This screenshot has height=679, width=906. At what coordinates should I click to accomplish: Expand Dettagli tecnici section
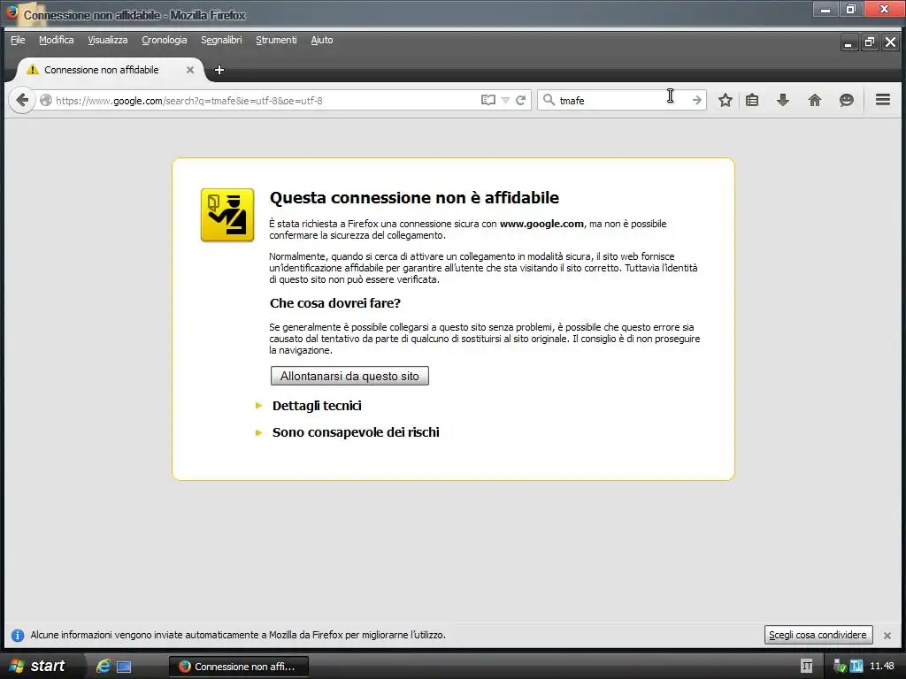[317, 406]
